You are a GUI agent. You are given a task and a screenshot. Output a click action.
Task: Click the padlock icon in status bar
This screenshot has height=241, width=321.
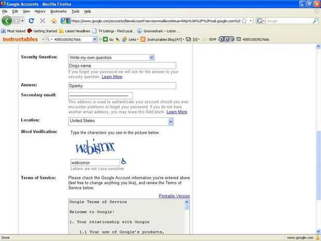coord(317,238)
